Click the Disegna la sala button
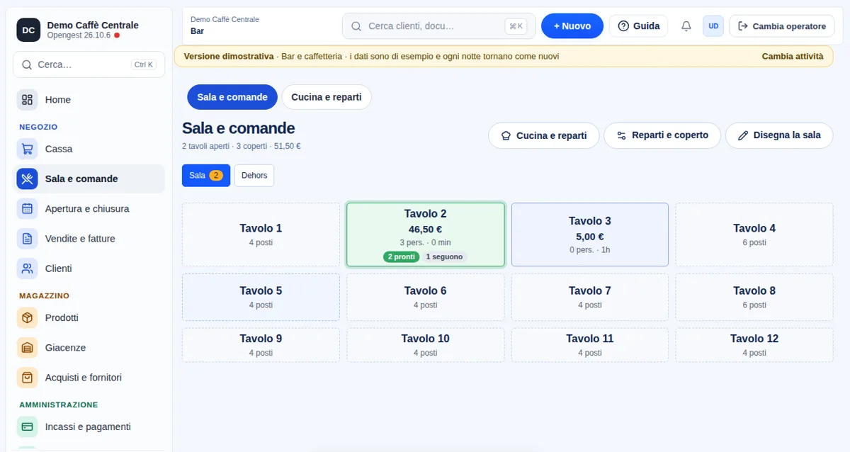This screenshot has height=452, width=850. 779,135
